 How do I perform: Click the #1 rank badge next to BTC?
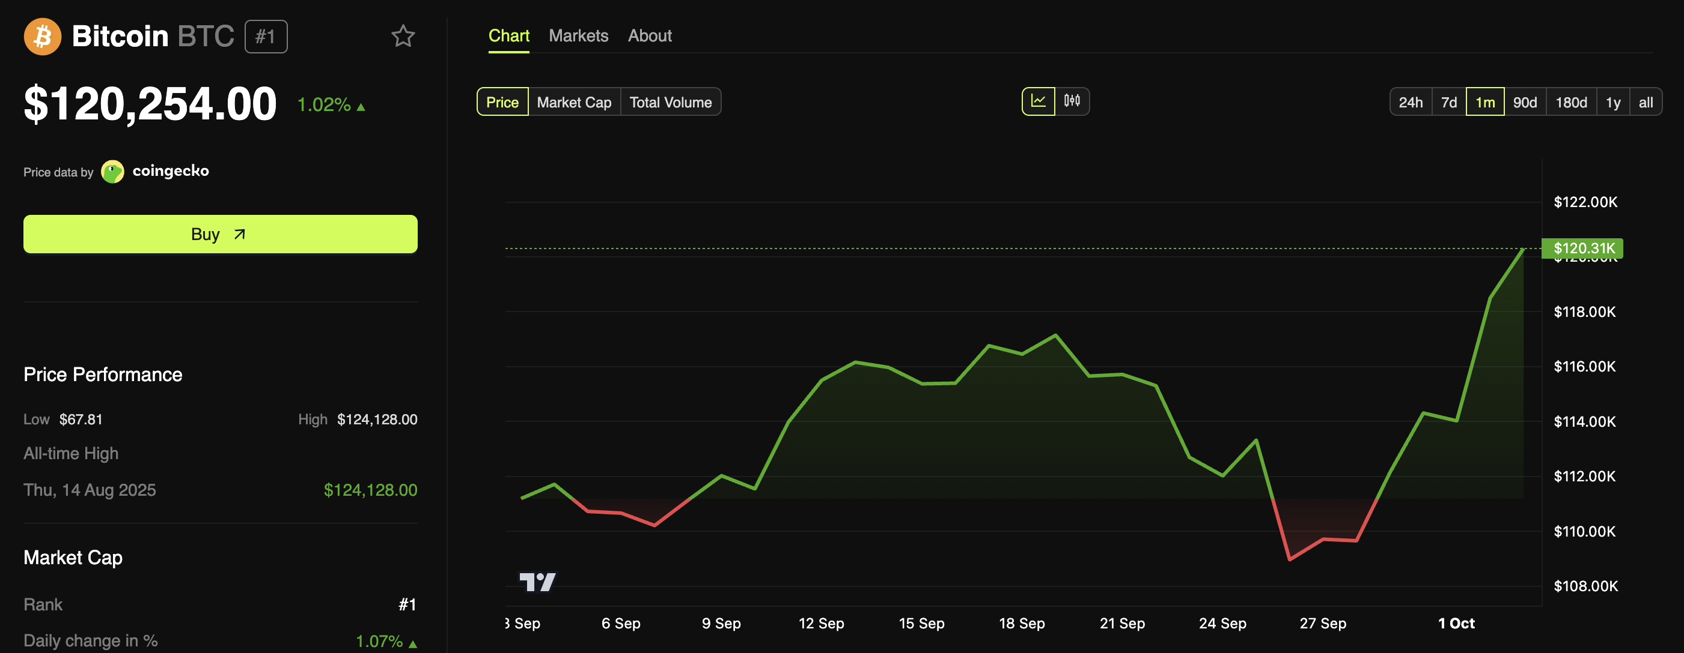pos(266,37)
